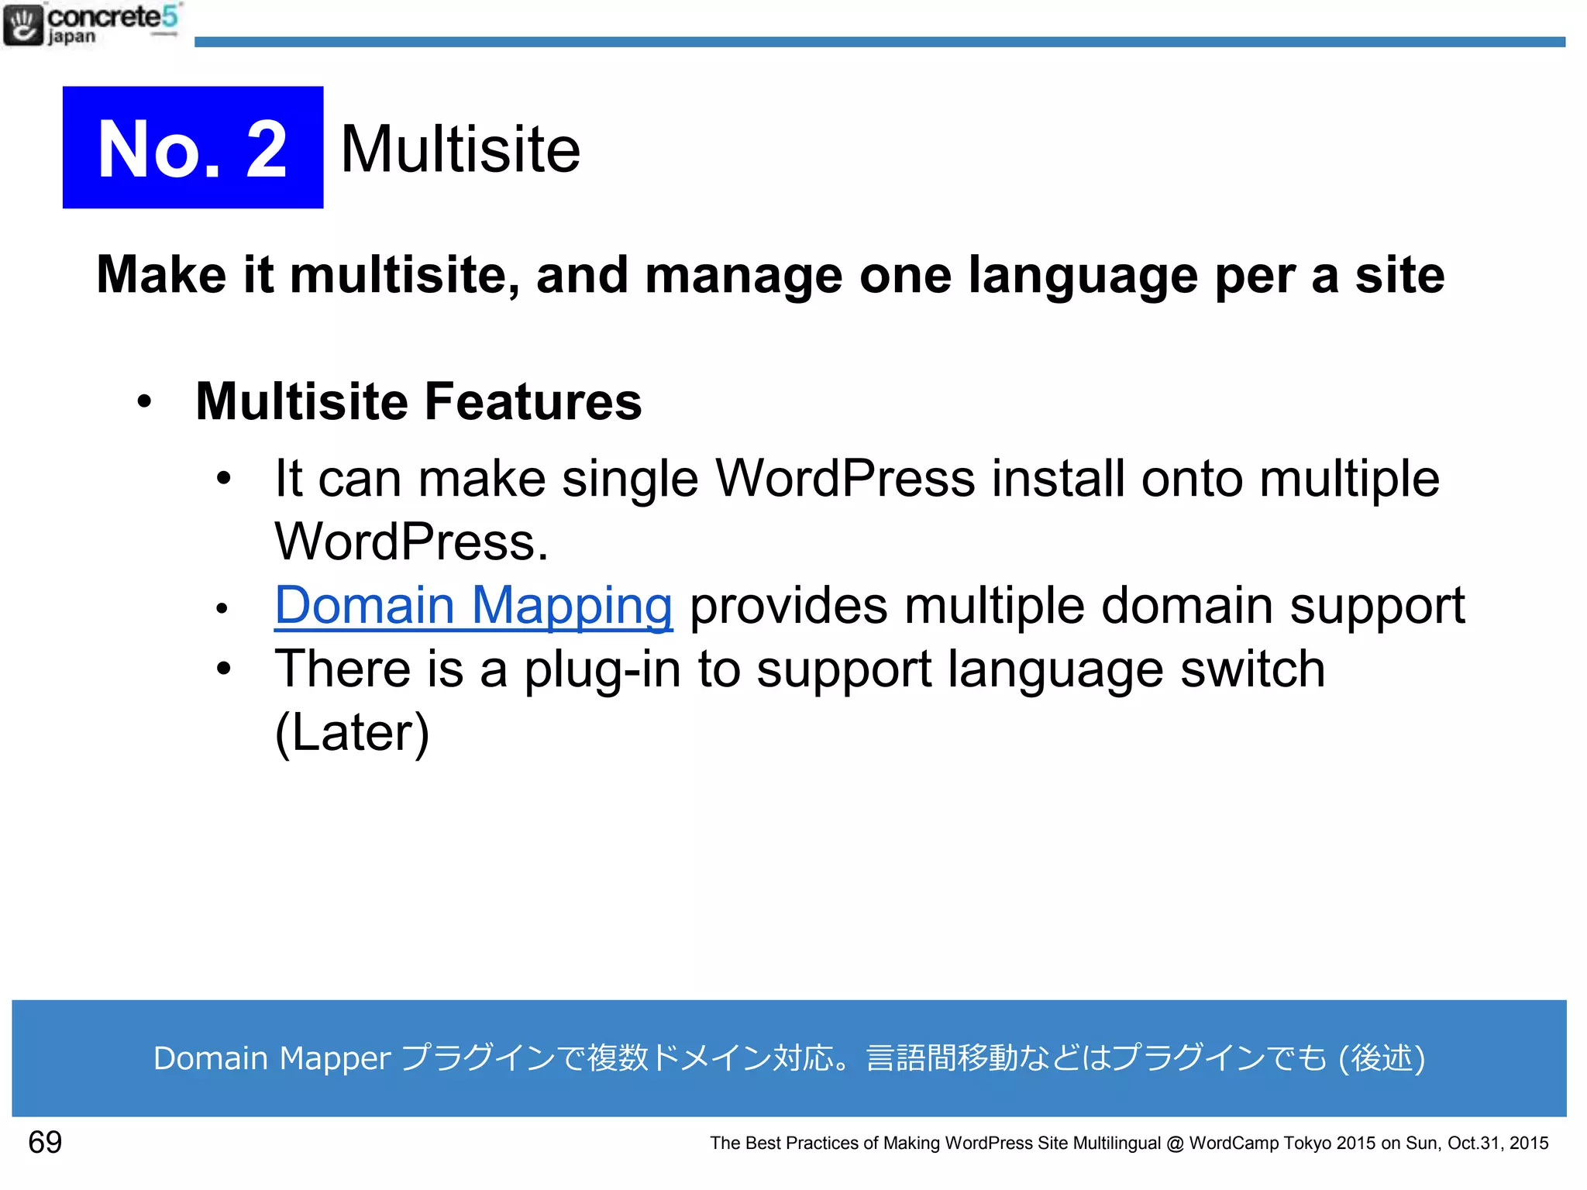Click the bullet 'There is a plug-in to support language switch'
The width and height of the screenshot is (1587, 1190).
point(800,669)
